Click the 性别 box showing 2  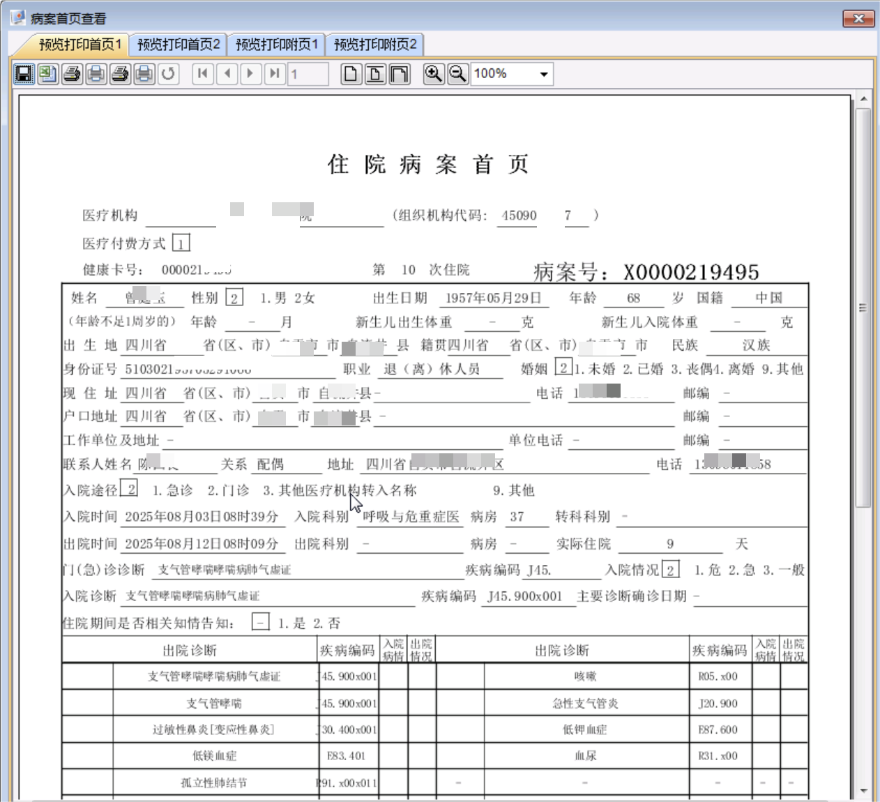coord(234,298)
